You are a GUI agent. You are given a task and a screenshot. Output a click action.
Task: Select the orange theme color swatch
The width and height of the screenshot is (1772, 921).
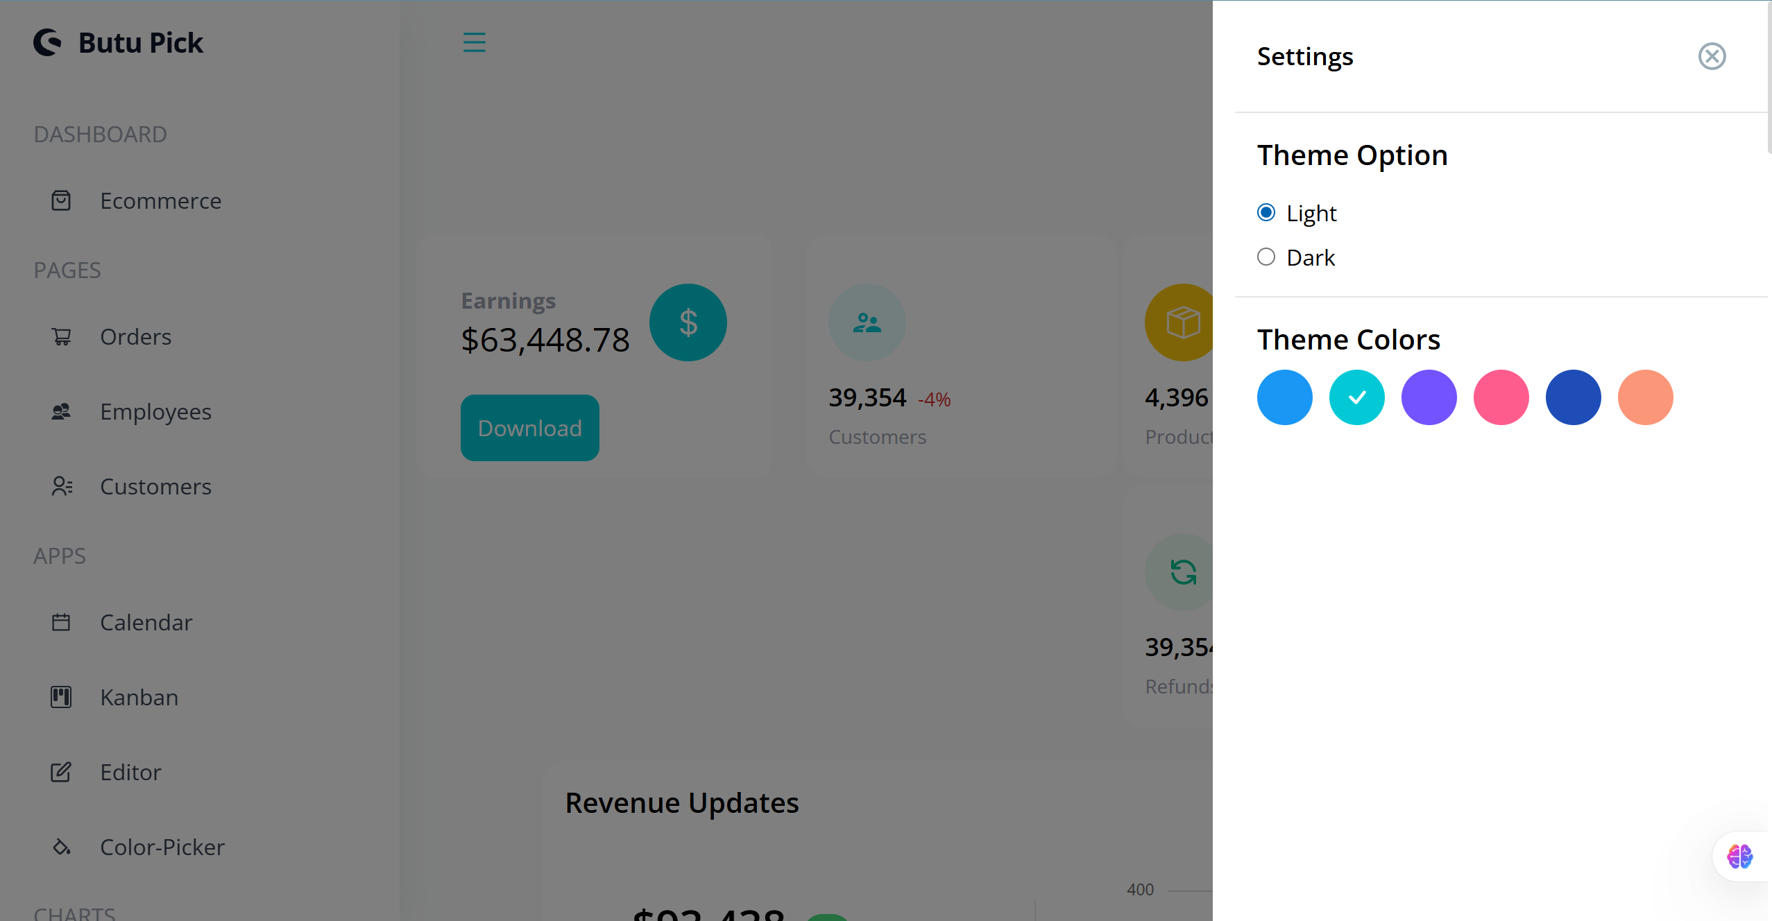(x=1645, y=397)
